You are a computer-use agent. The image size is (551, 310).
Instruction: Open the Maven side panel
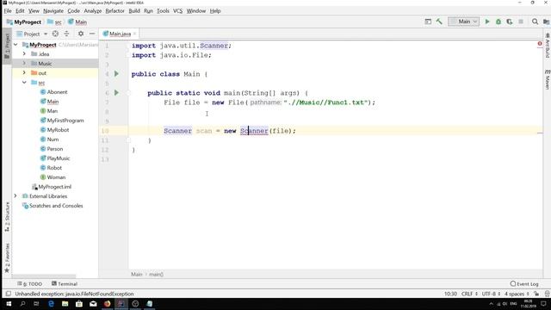point(548,79)
